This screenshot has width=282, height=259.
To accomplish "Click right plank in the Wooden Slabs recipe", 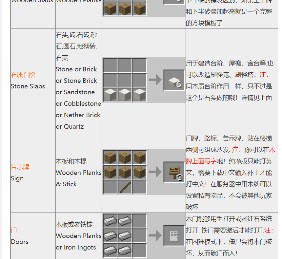I will click(x=140, y=9).
